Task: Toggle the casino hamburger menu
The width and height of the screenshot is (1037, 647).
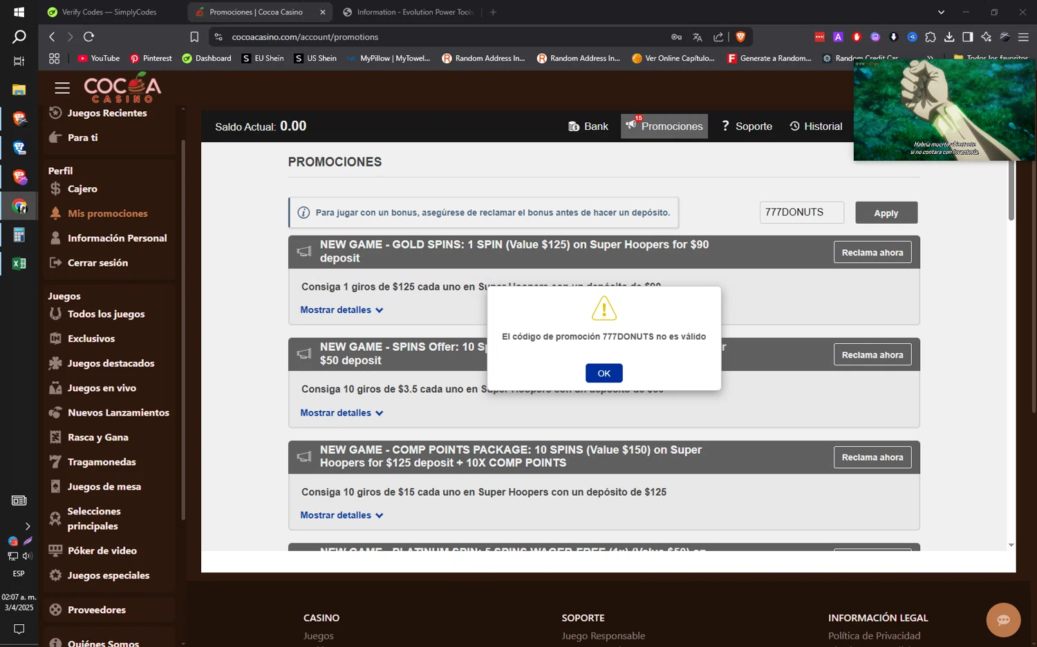Action: coord(62,88)
